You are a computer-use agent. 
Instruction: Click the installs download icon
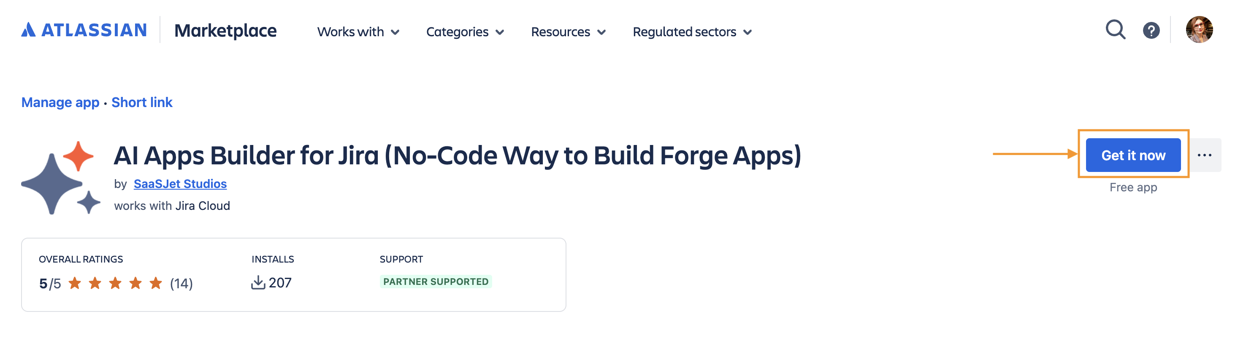[x=258, y=282]
